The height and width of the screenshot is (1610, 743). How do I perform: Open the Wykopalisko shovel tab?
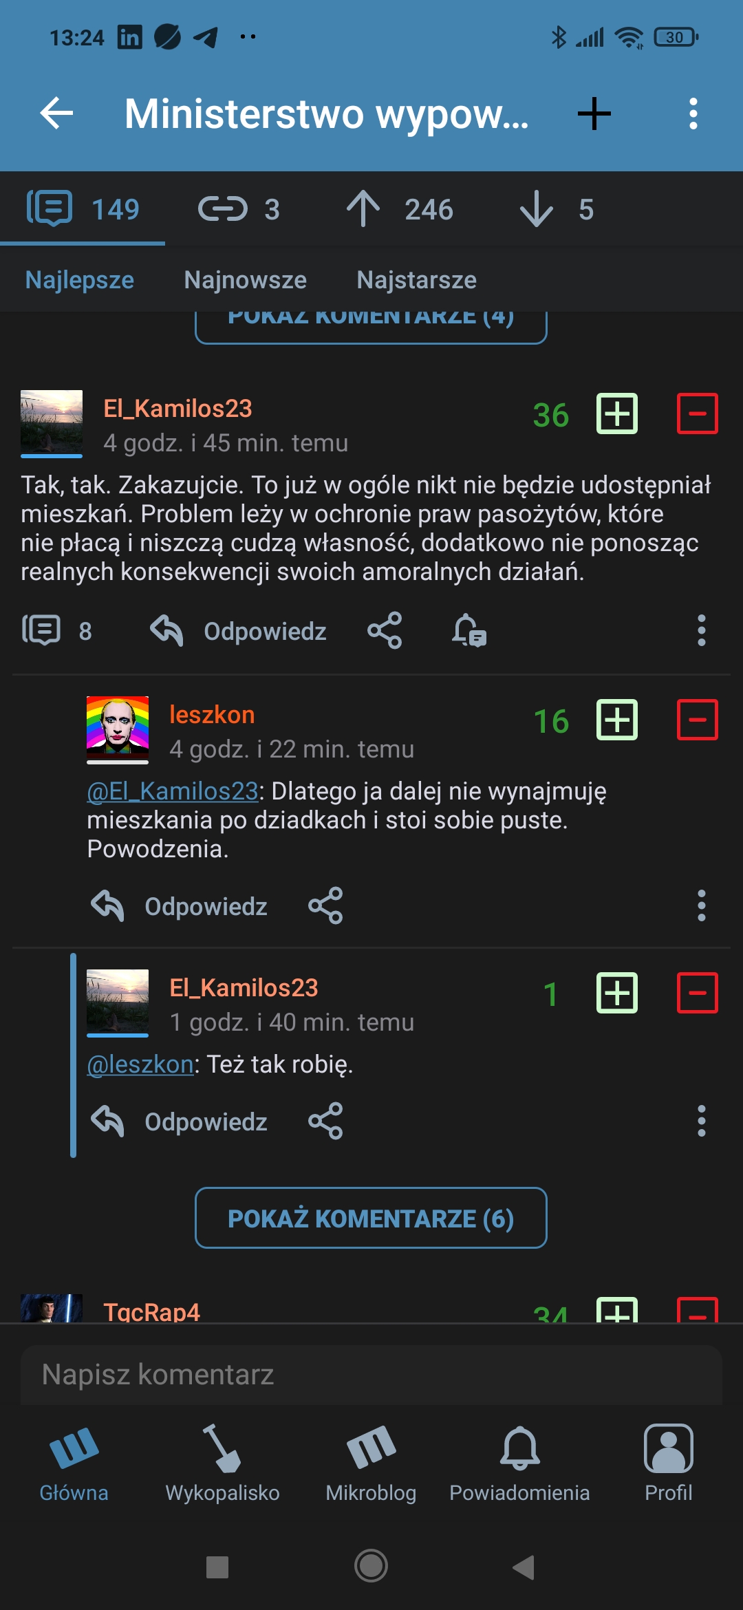222,1463
